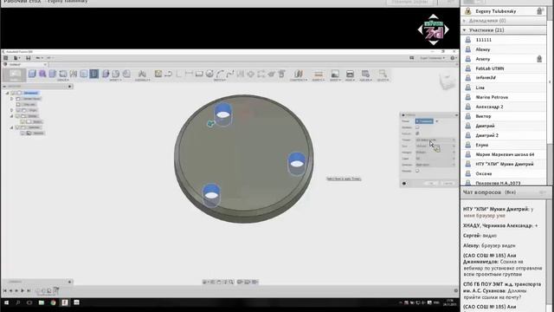Select the Untitled document tab
The height and width of the screenshot is (312, 554).
25,64
